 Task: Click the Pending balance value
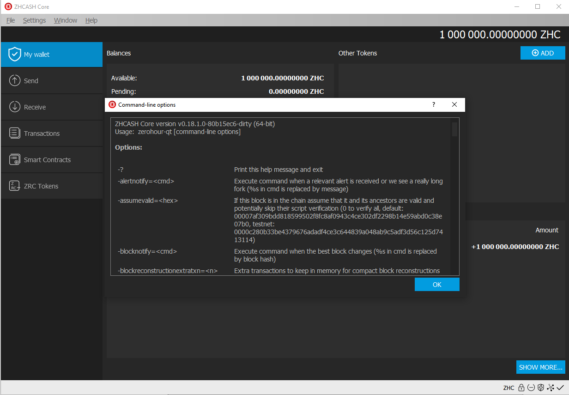(x=297, y=91)
